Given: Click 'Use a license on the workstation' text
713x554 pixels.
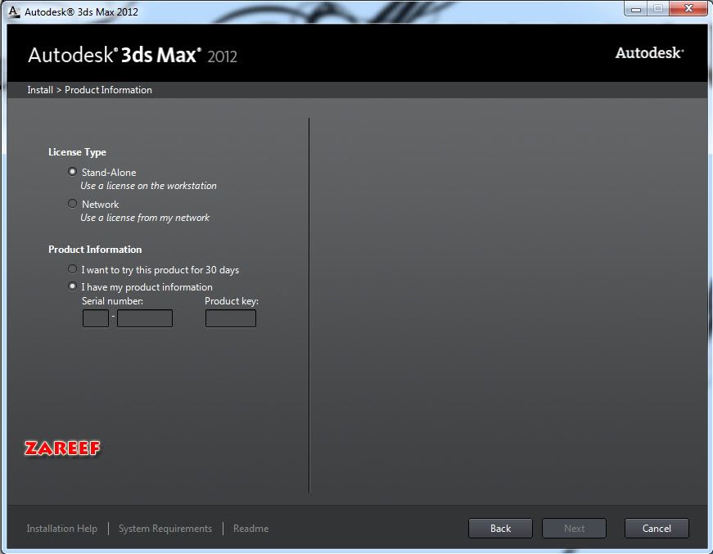Looking at the screenshot, I should click(x=149, y=186).
